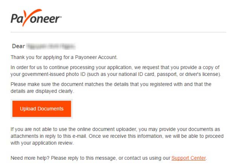The image size is (232, 165).
Task: Select the 'Thank you for applying' sentence
Action: click(64, 57)
